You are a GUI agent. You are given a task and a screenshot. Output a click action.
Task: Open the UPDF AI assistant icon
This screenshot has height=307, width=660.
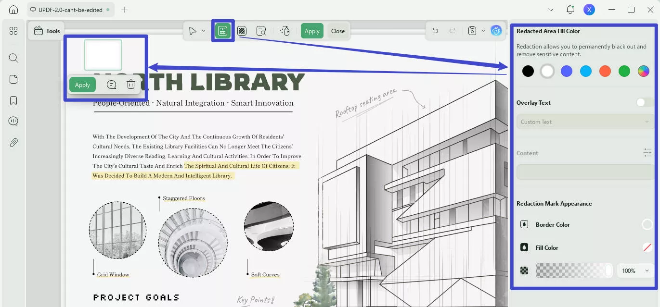tap(496, 31)
